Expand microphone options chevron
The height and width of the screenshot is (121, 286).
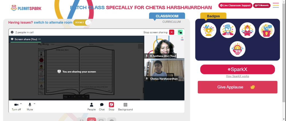(35, 104)
